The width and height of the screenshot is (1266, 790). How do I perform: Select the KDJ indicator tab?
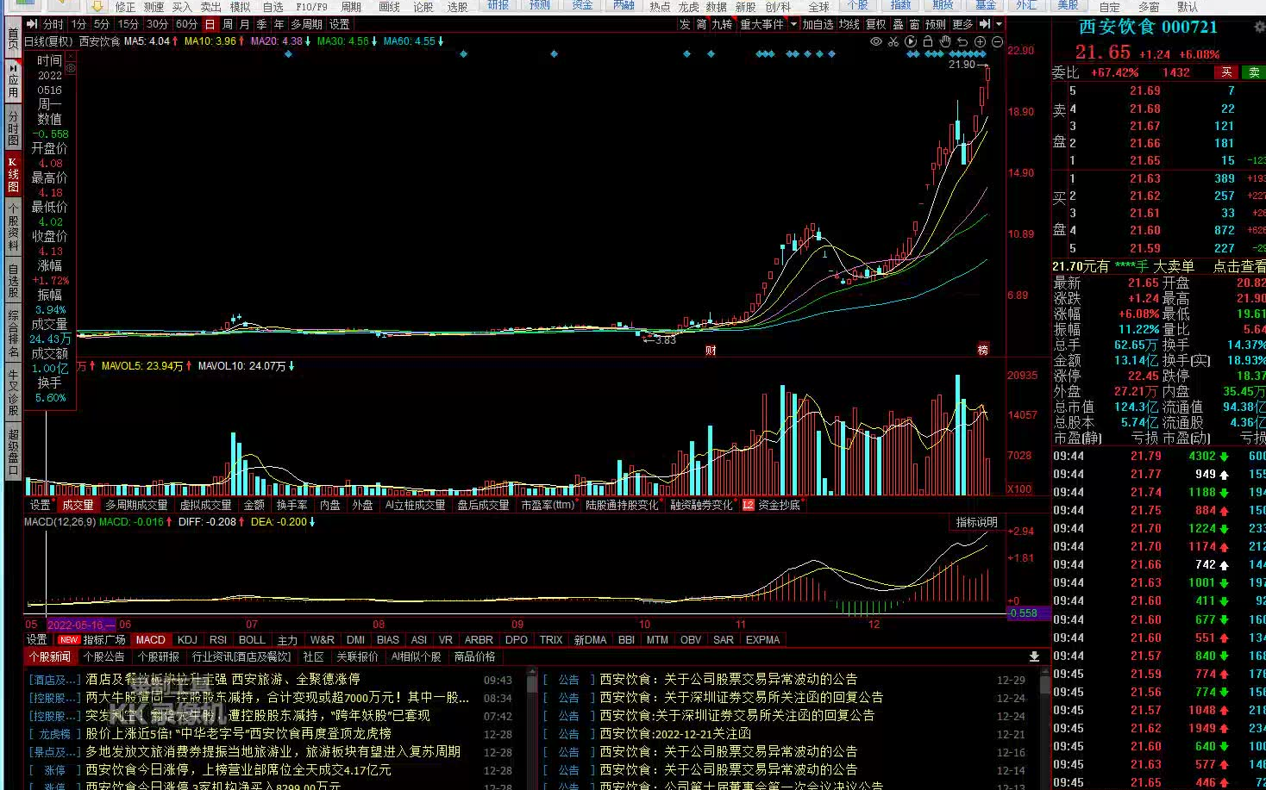[187, 639]
